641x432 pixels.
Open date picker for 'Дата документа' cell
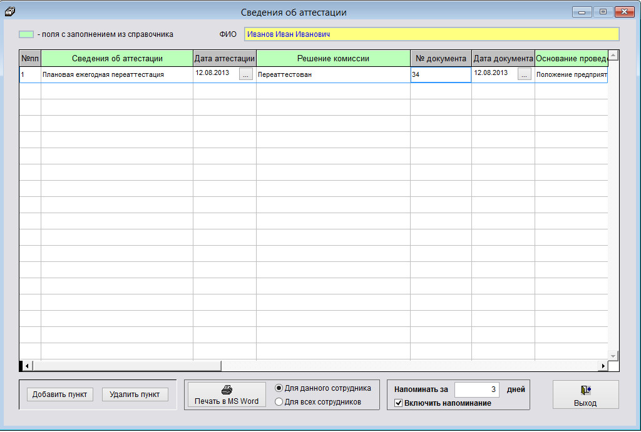(525, 74)
